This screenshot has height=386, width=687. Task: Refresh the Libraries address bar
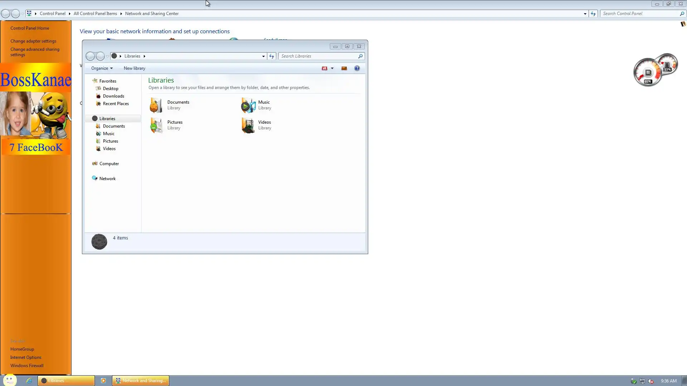pos(272,56)
